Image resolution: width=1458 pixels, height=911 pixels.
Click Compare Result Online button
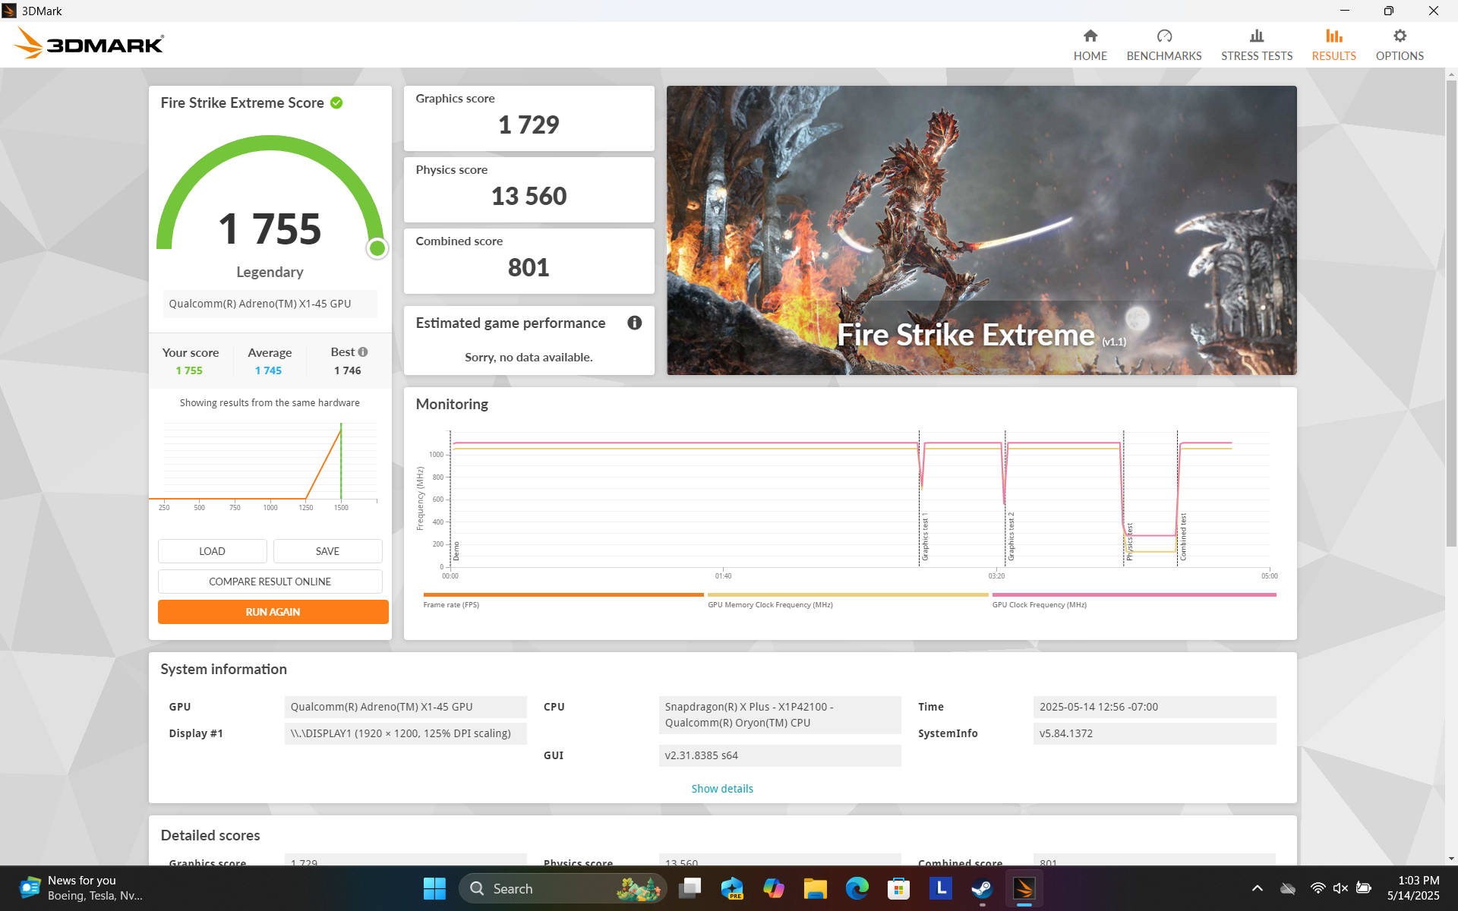270,582
